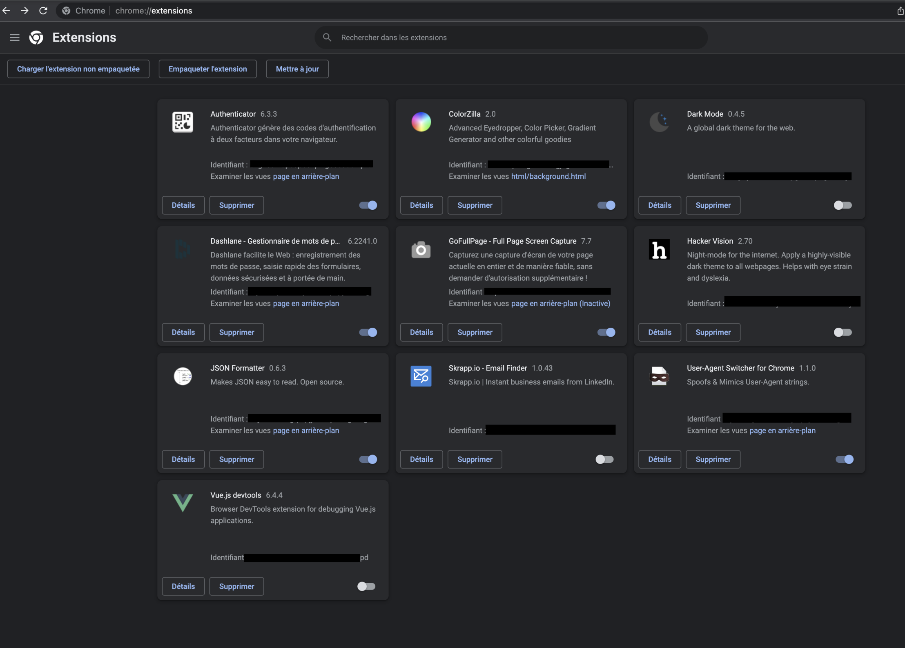Disable the ColorZilla extension toggle

606,205
